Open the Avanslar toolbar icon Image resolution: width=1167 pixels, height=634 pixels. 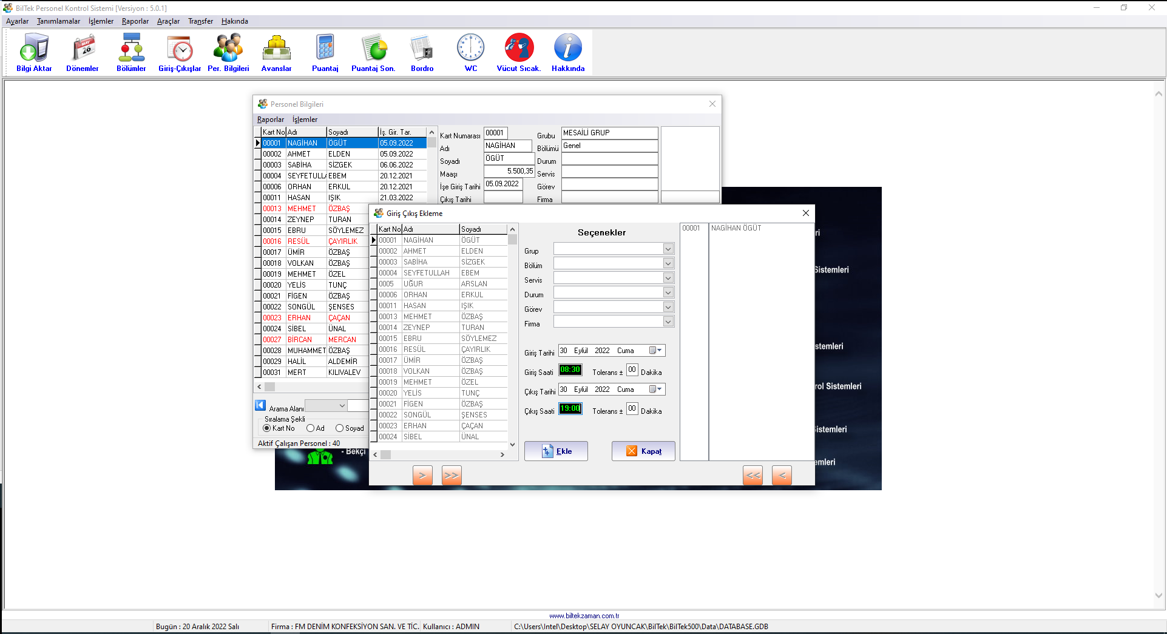coord(277,53)
